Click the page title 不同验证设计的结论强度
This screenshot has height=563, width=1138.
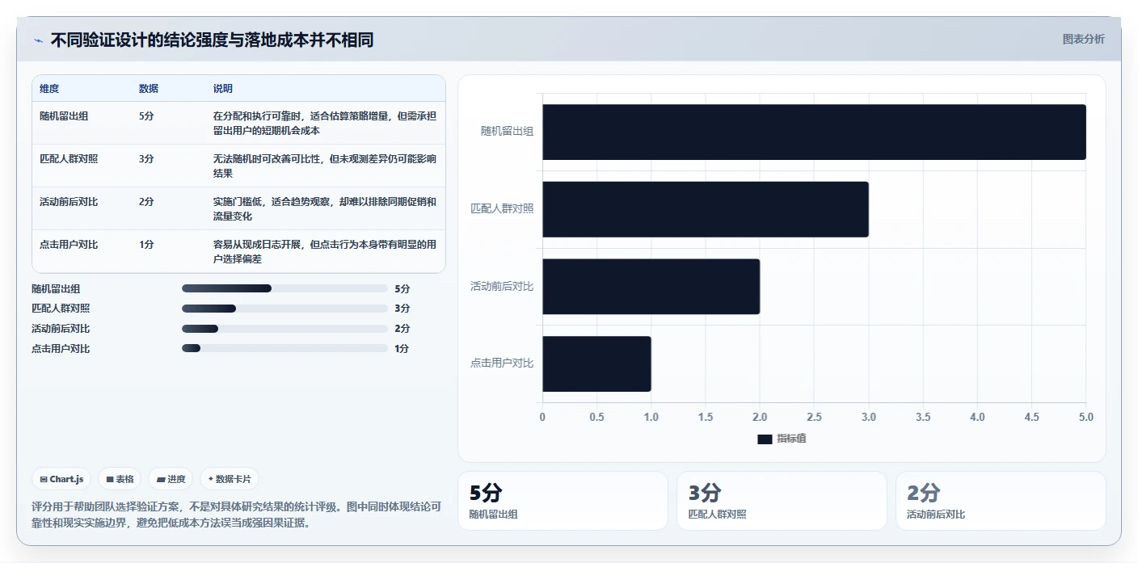click(212, 40)
